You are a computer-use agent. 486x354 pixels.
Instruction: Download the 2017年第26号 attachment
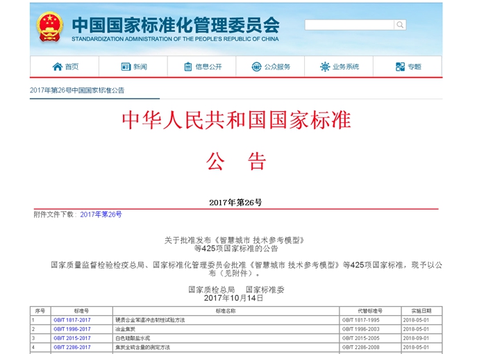pyautogui.click(x=101, y=214)
